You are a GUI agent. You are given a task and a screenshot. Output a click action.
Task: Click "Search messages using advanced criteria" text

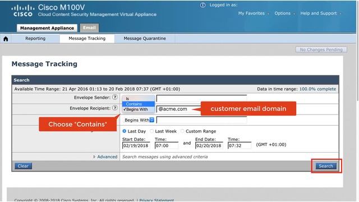[165, 157]
